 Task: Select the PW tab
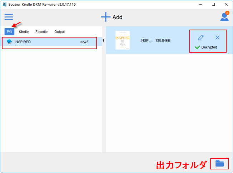pos(10,32)
